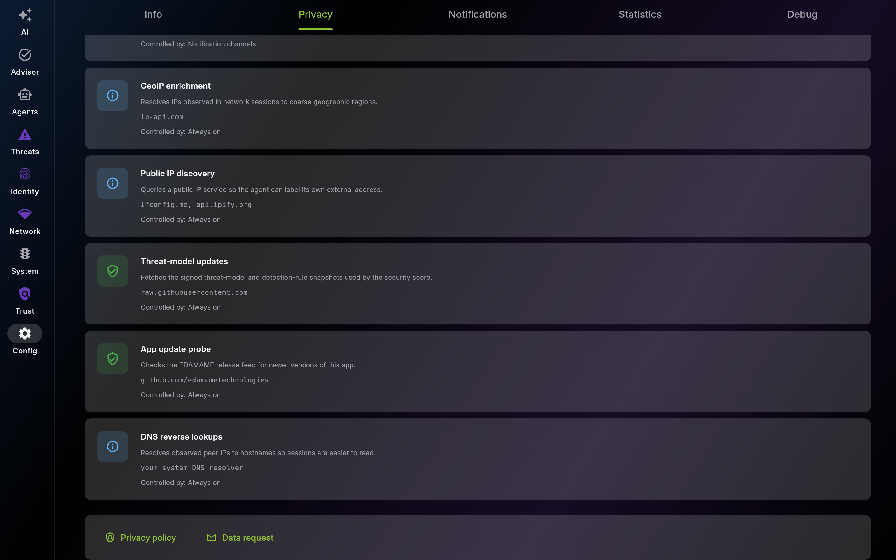Click the raw.githubusercontent.com endpoint text
This screenshot has height=560, width=896.
[194, 292]
